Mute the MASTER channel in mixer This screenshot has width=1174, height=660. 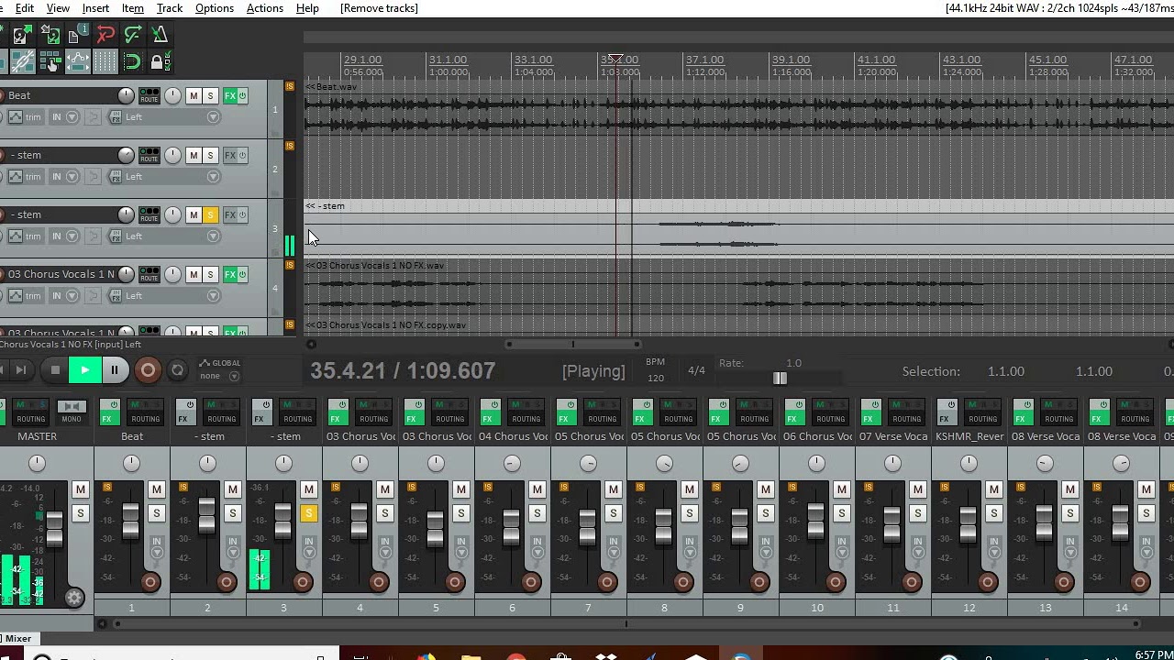pyautogui.click(x=80, y=489)
